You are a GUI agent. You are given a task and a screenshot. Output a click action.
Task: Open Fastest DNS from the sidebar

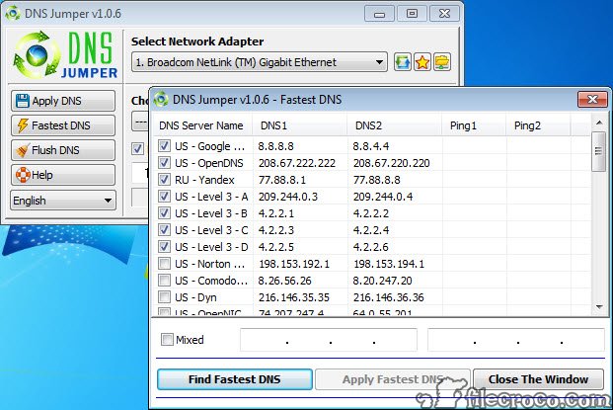(63, 125)
